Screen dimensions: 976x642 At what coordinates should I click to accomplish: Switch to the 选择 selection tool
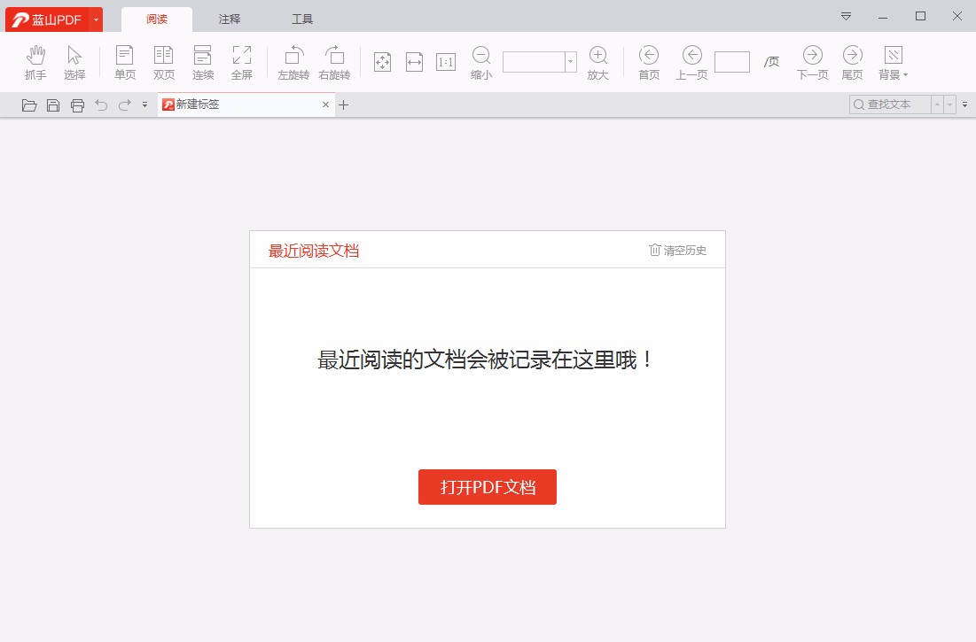[74, 61]
